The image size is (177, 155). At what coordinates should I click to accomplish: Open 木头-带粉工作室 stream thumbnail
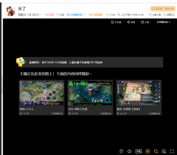[x=90, y=93]
